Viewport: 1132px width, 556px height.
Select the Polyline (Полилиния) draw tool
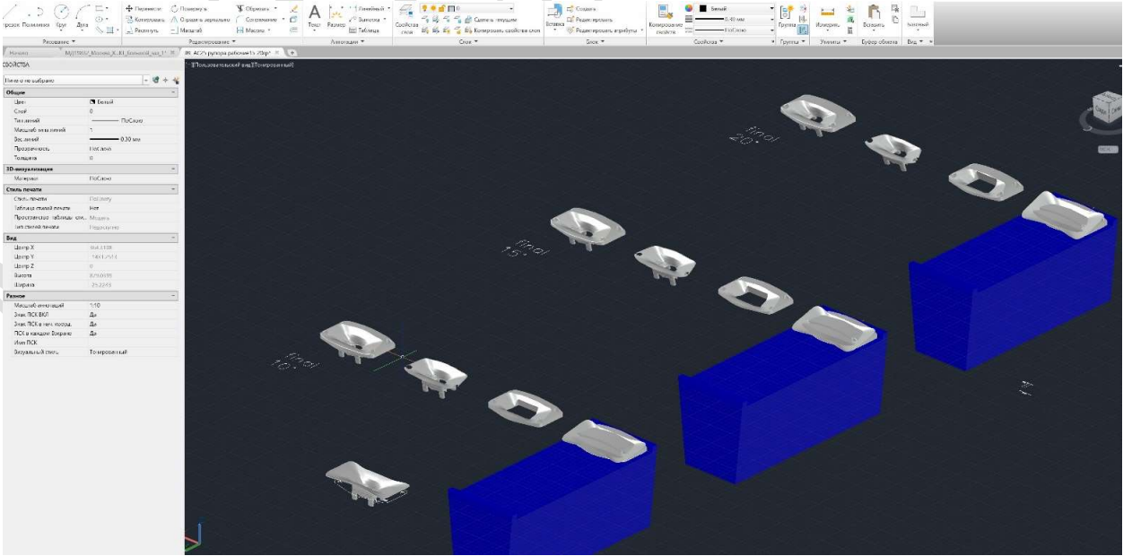35,18
